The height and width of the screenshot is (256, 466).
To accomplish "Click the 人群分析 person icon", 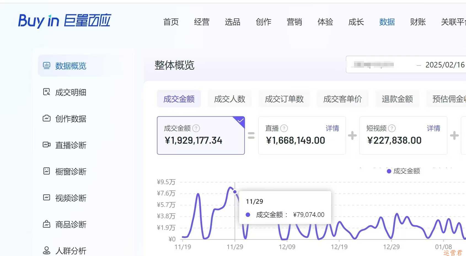I will tap(47, 250).
